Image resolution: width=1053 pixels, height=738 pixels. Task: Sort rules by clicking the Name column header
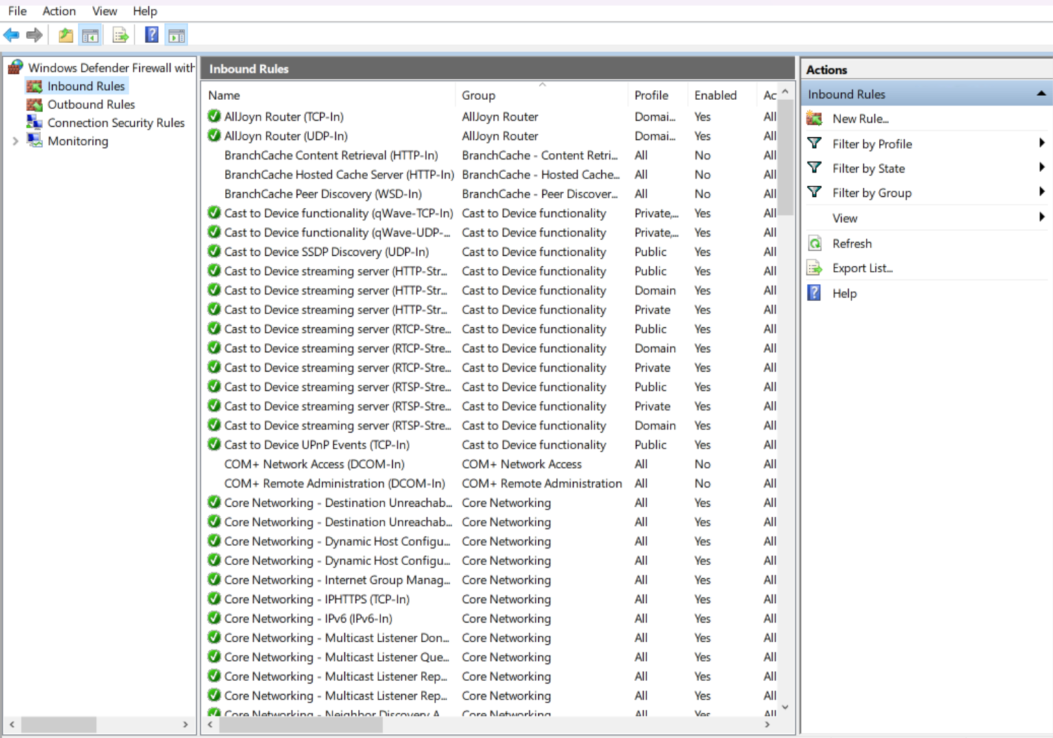[x=224, y=95]
